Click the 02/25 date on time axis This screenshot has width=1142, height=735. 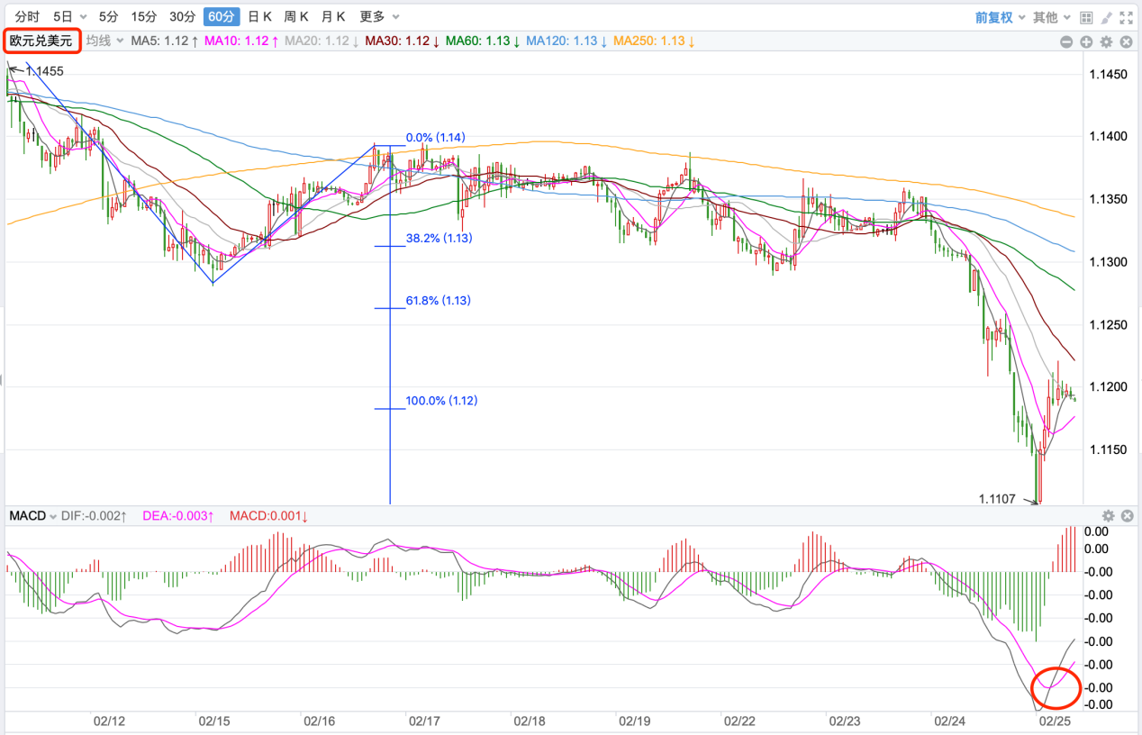point(1055,721)
